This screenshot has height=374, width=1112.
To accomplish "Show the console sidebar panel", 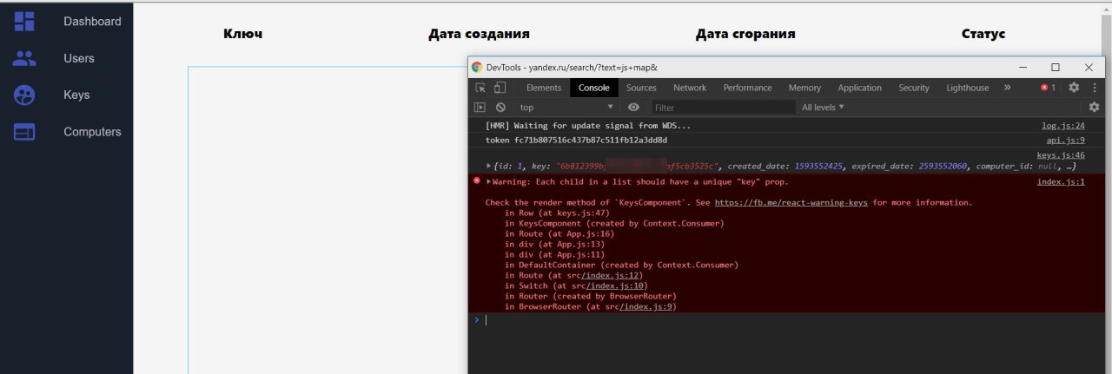I will pos(480,107).
